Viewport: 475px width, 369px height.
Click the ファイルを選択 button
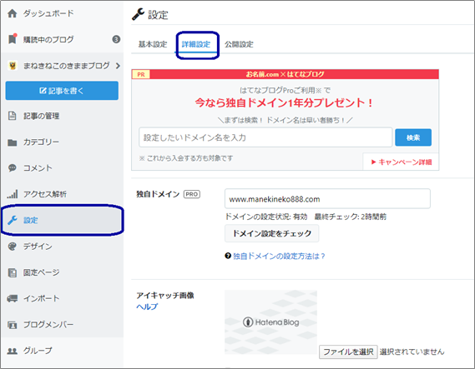(x=348, y=352)
